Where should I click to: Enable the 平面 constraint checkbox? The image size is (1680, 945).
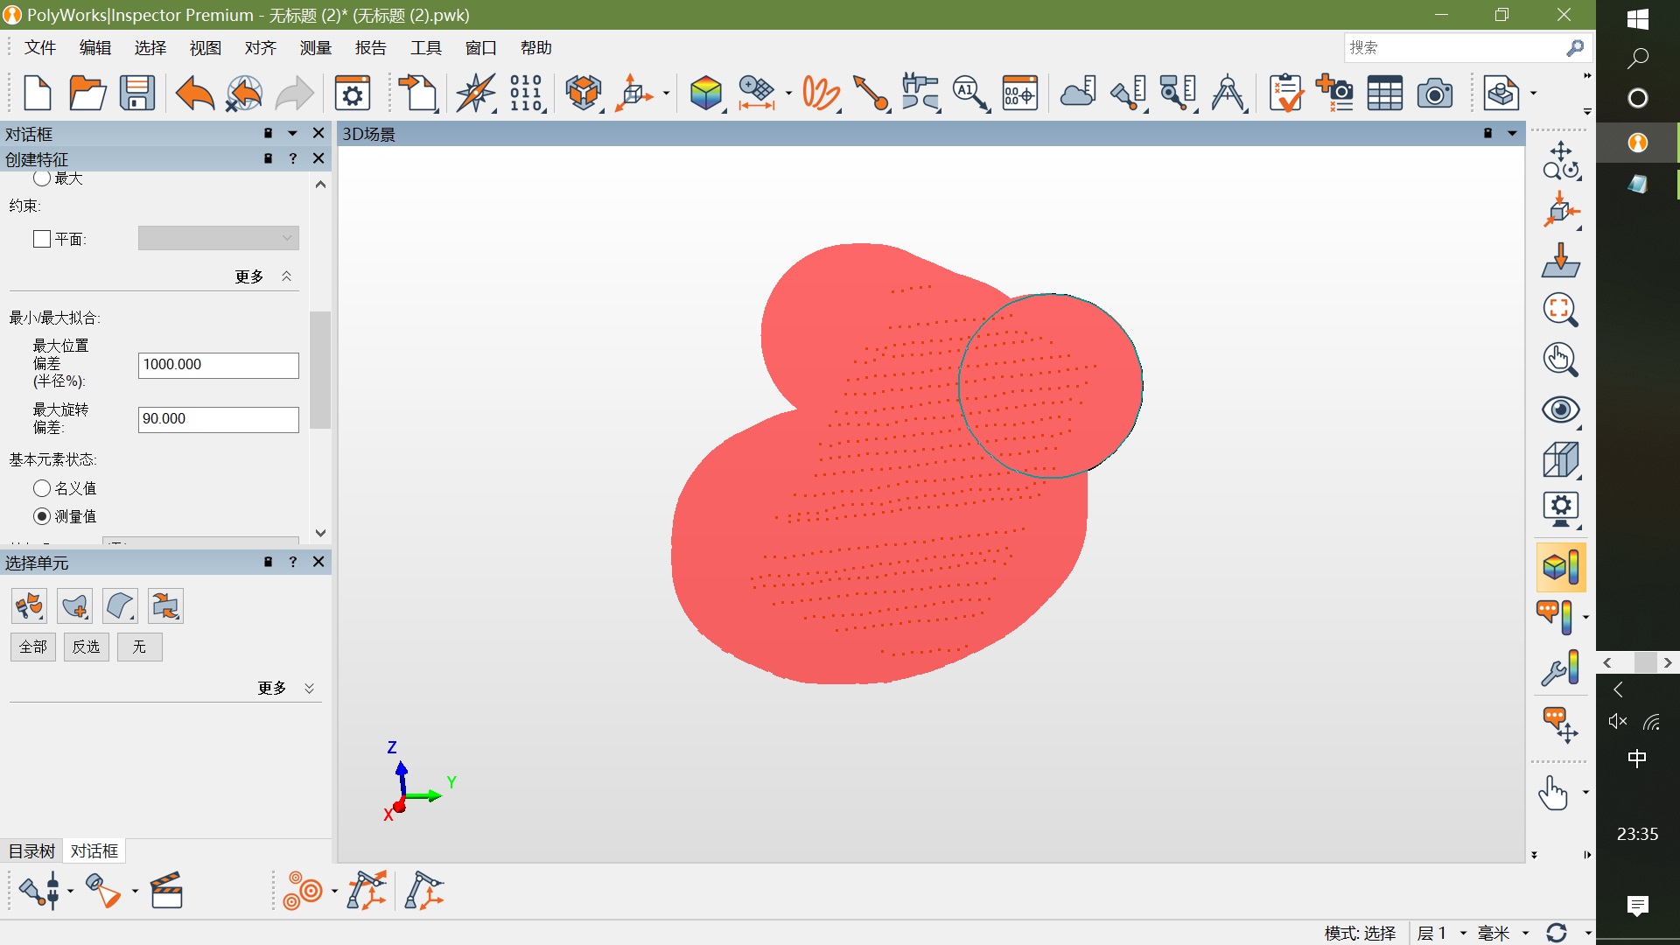point(42,239)
